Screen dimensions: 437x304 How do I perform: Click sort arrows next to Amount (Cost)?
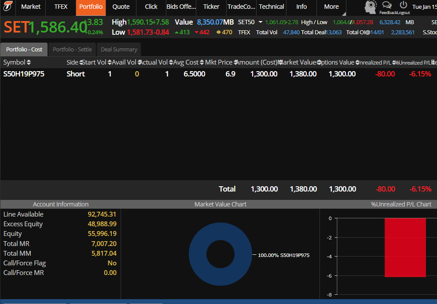tap(280, 62)
